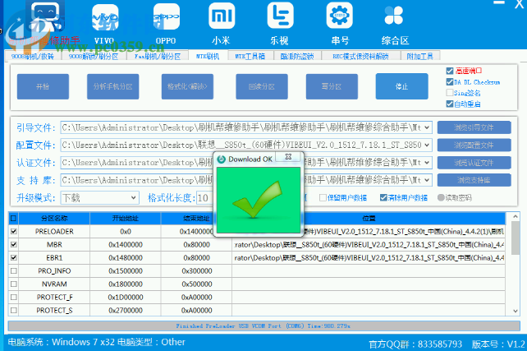Open the MTK工具箱 tab
The image size is (527, 351).
(x=250, y=56)
